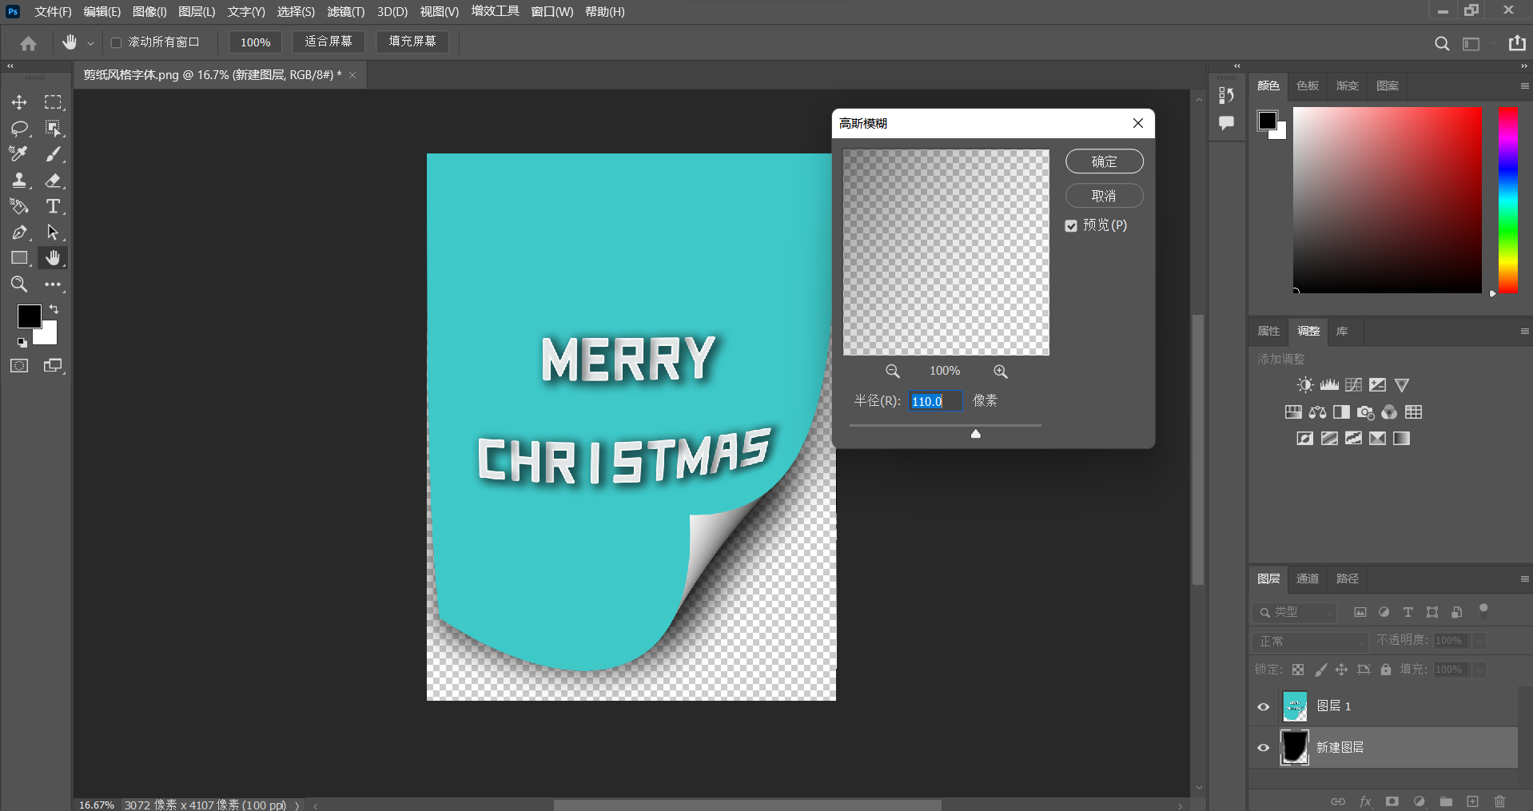This screenshot has width=1533, height=811.
Task: Click the rainbow hue slider strip
Action: coord(1508,200)
